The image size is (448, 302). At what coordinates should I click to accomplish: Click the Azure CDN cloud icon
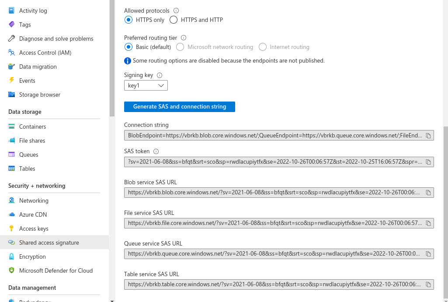coord(11,214)
